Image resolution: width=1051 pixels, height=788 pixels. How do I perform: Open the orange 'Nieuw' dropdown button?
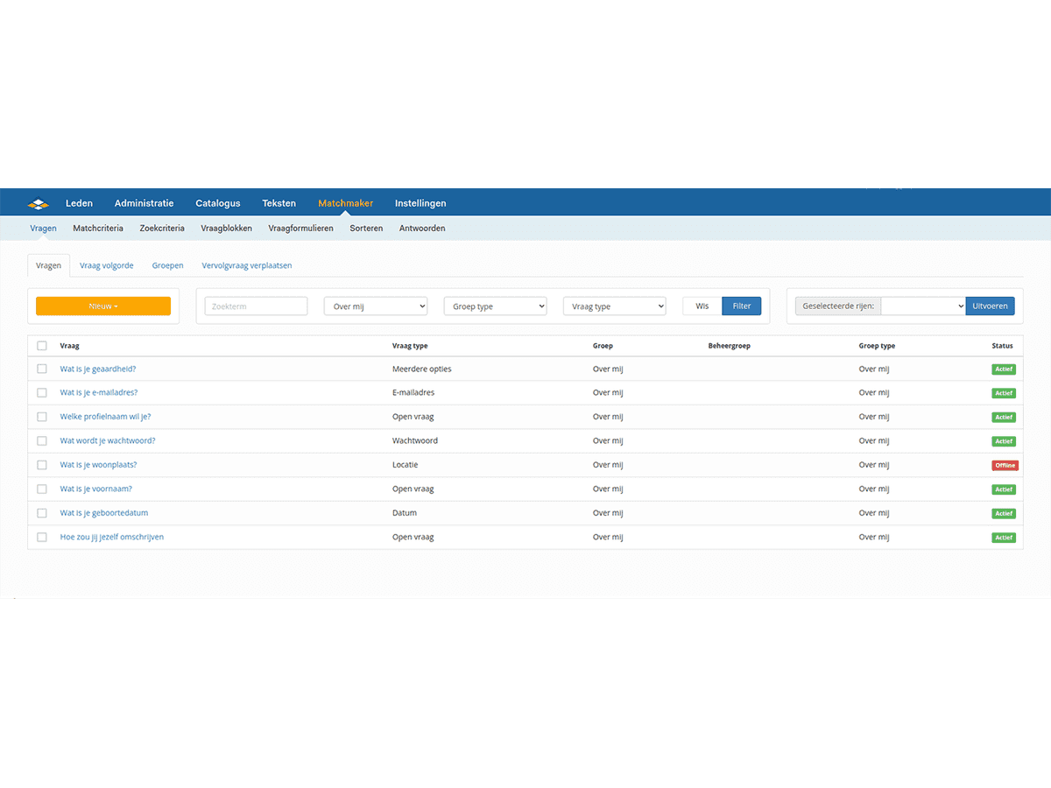103,306
